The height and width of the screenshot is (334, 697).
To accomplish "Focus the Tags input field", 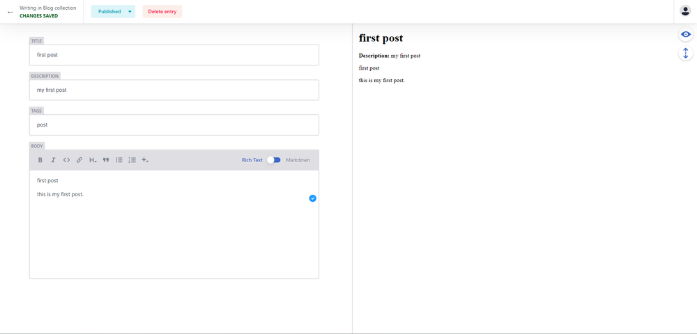I will [x=174, y=125].
